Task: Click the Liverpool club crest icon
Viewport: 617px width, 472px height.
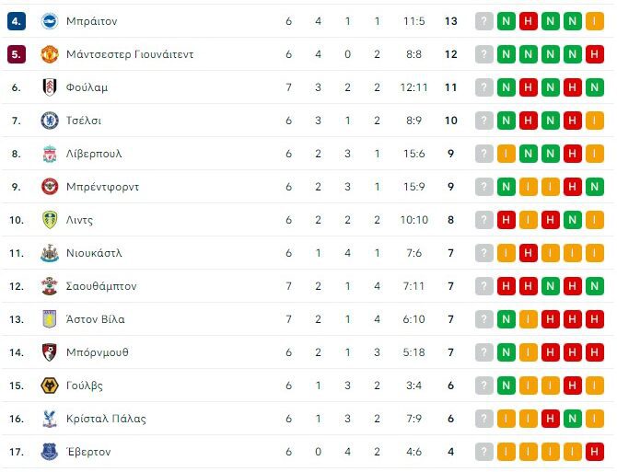Action: [50, 154]
